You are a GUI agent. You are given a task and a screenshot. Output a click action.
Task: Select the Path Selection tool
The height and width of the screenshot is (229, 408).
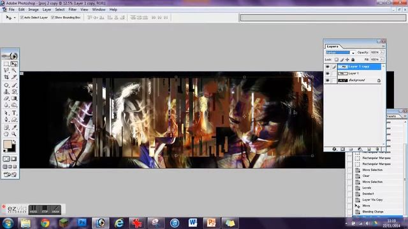pyautogui.click(x=6, y=113)
